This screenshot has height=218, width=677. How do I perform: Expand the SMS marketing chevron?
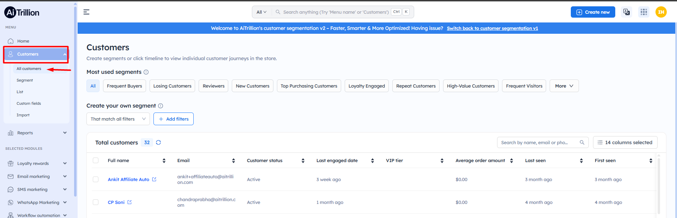point(65,190)
